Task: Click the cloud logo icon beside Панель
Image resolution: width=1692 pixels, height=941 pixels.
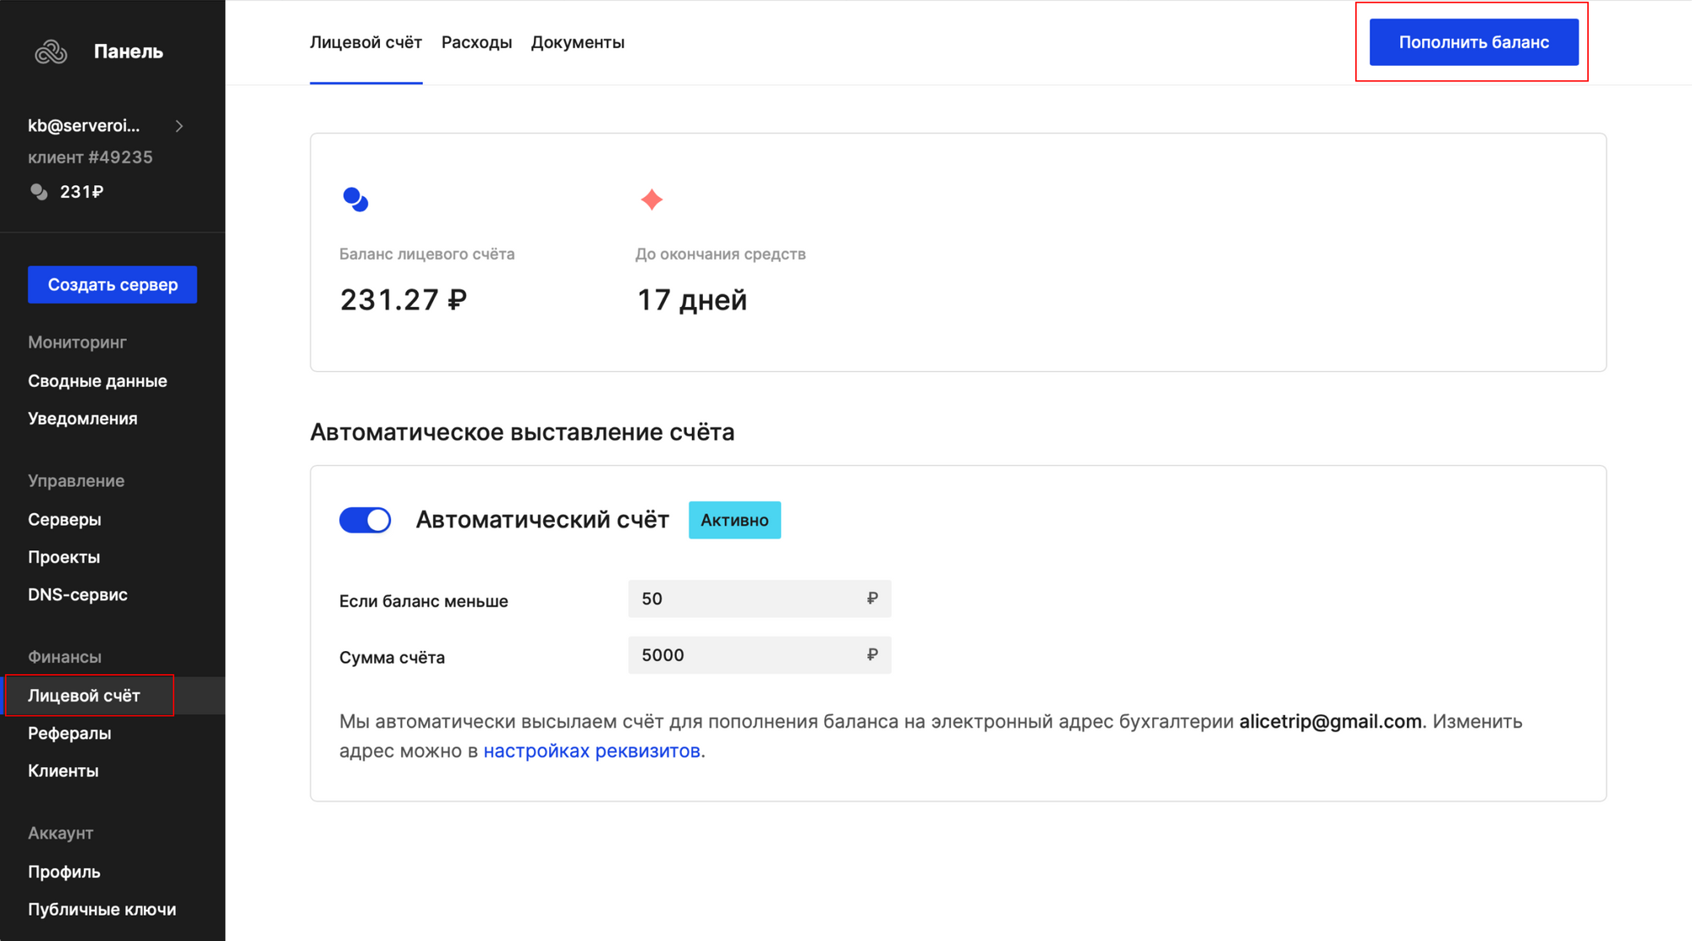Action: pos(51,52)
